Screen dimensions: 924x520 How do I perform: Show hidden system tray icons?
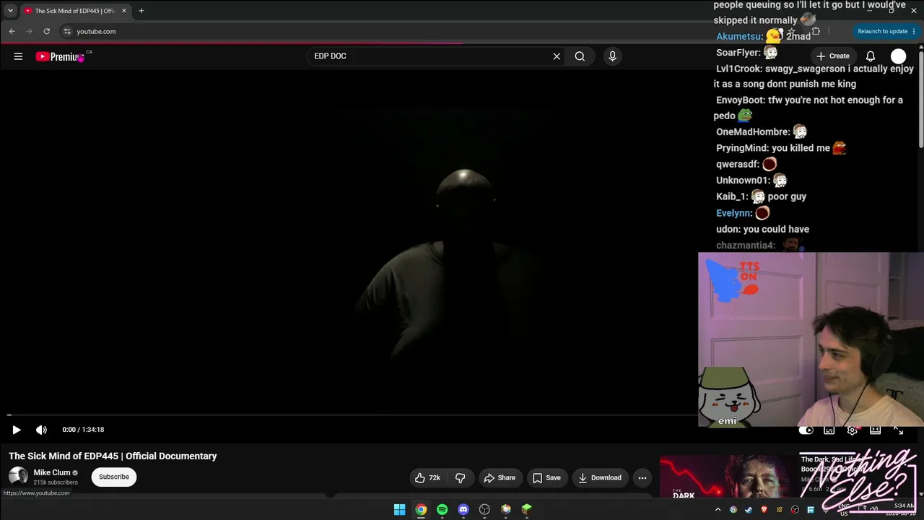(x=718, y=509)
